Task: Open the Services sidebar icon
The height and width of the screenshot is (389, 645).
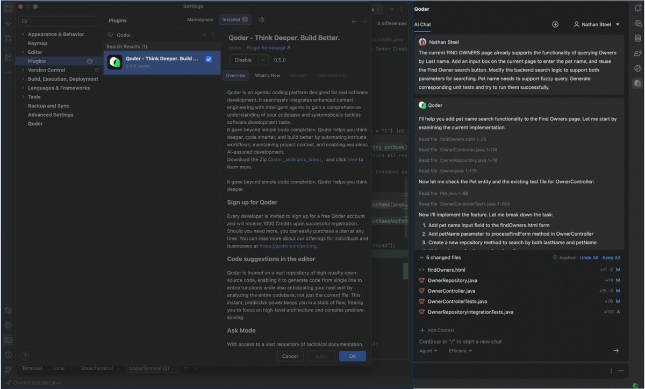Action: coord(8,310)
